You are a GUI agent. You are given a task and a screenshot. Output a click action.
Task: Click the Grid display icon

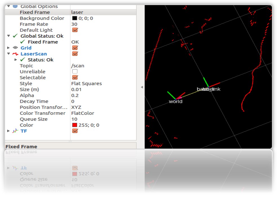pyautogui.click(x=15, y=48)
